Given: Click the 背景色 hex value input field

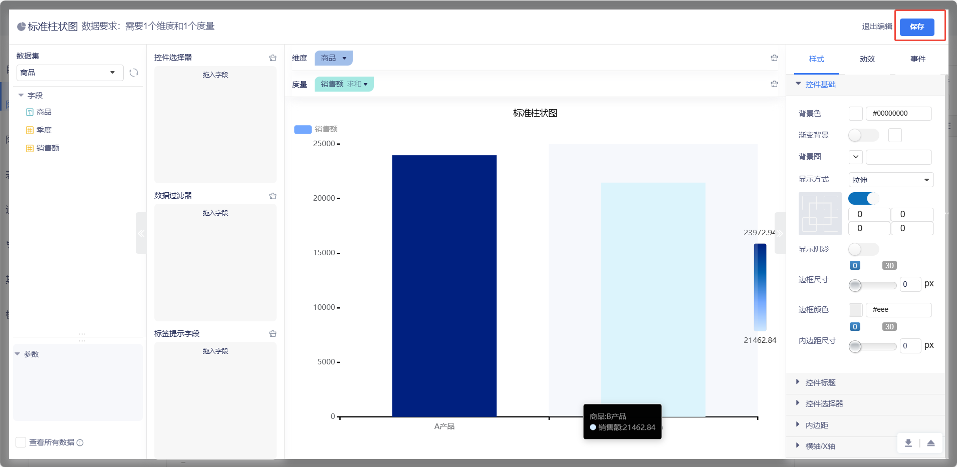Looking at the screenshot, I should pyautogui.click(x=898, y=114).
